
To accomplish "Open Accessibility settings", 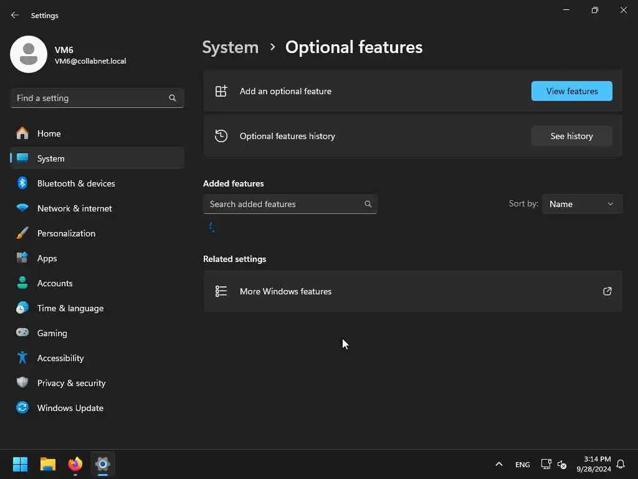I will tap(97, 358).
